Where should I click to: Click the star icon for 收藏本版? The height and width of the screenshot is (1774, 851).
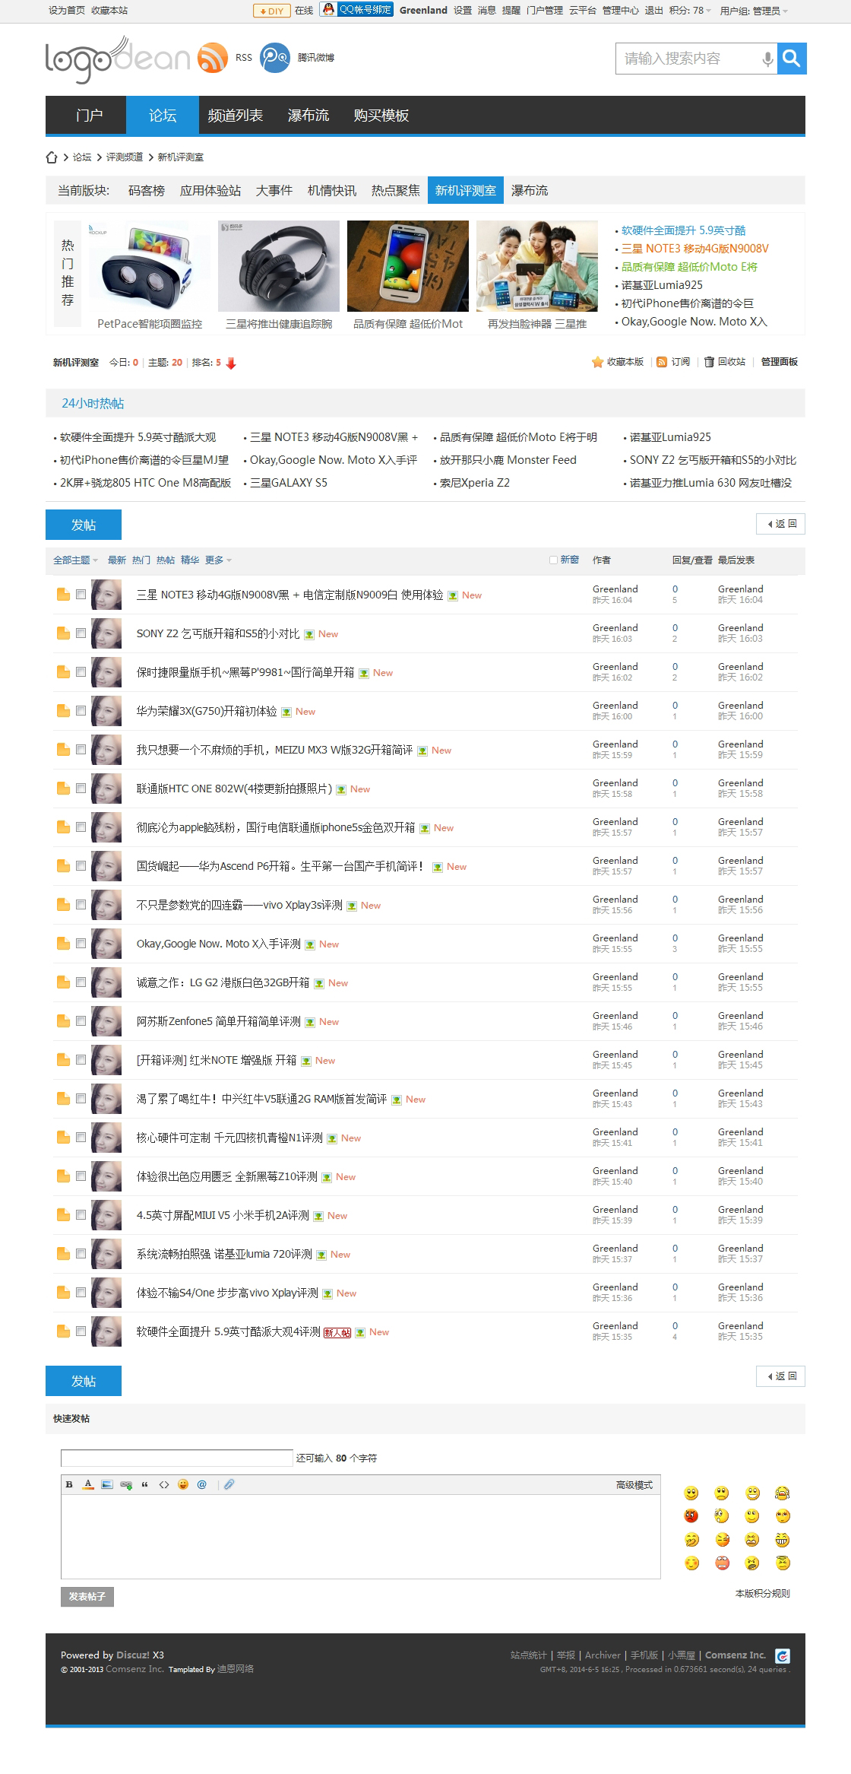click(x=597, y=362)
